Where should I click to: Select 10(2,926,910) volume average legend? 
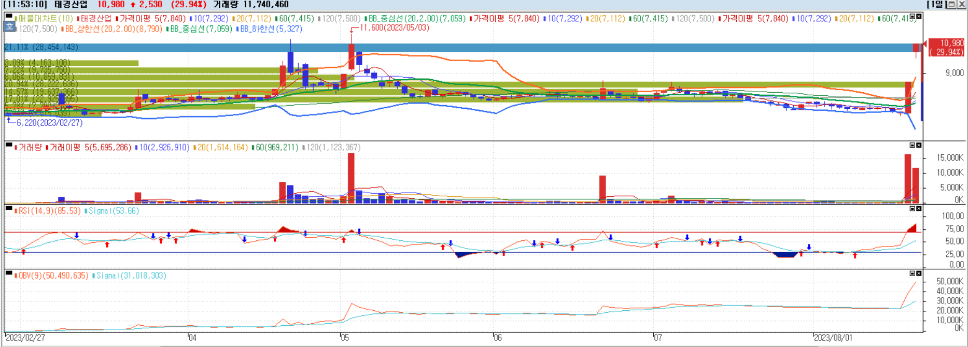click(163, 148)
